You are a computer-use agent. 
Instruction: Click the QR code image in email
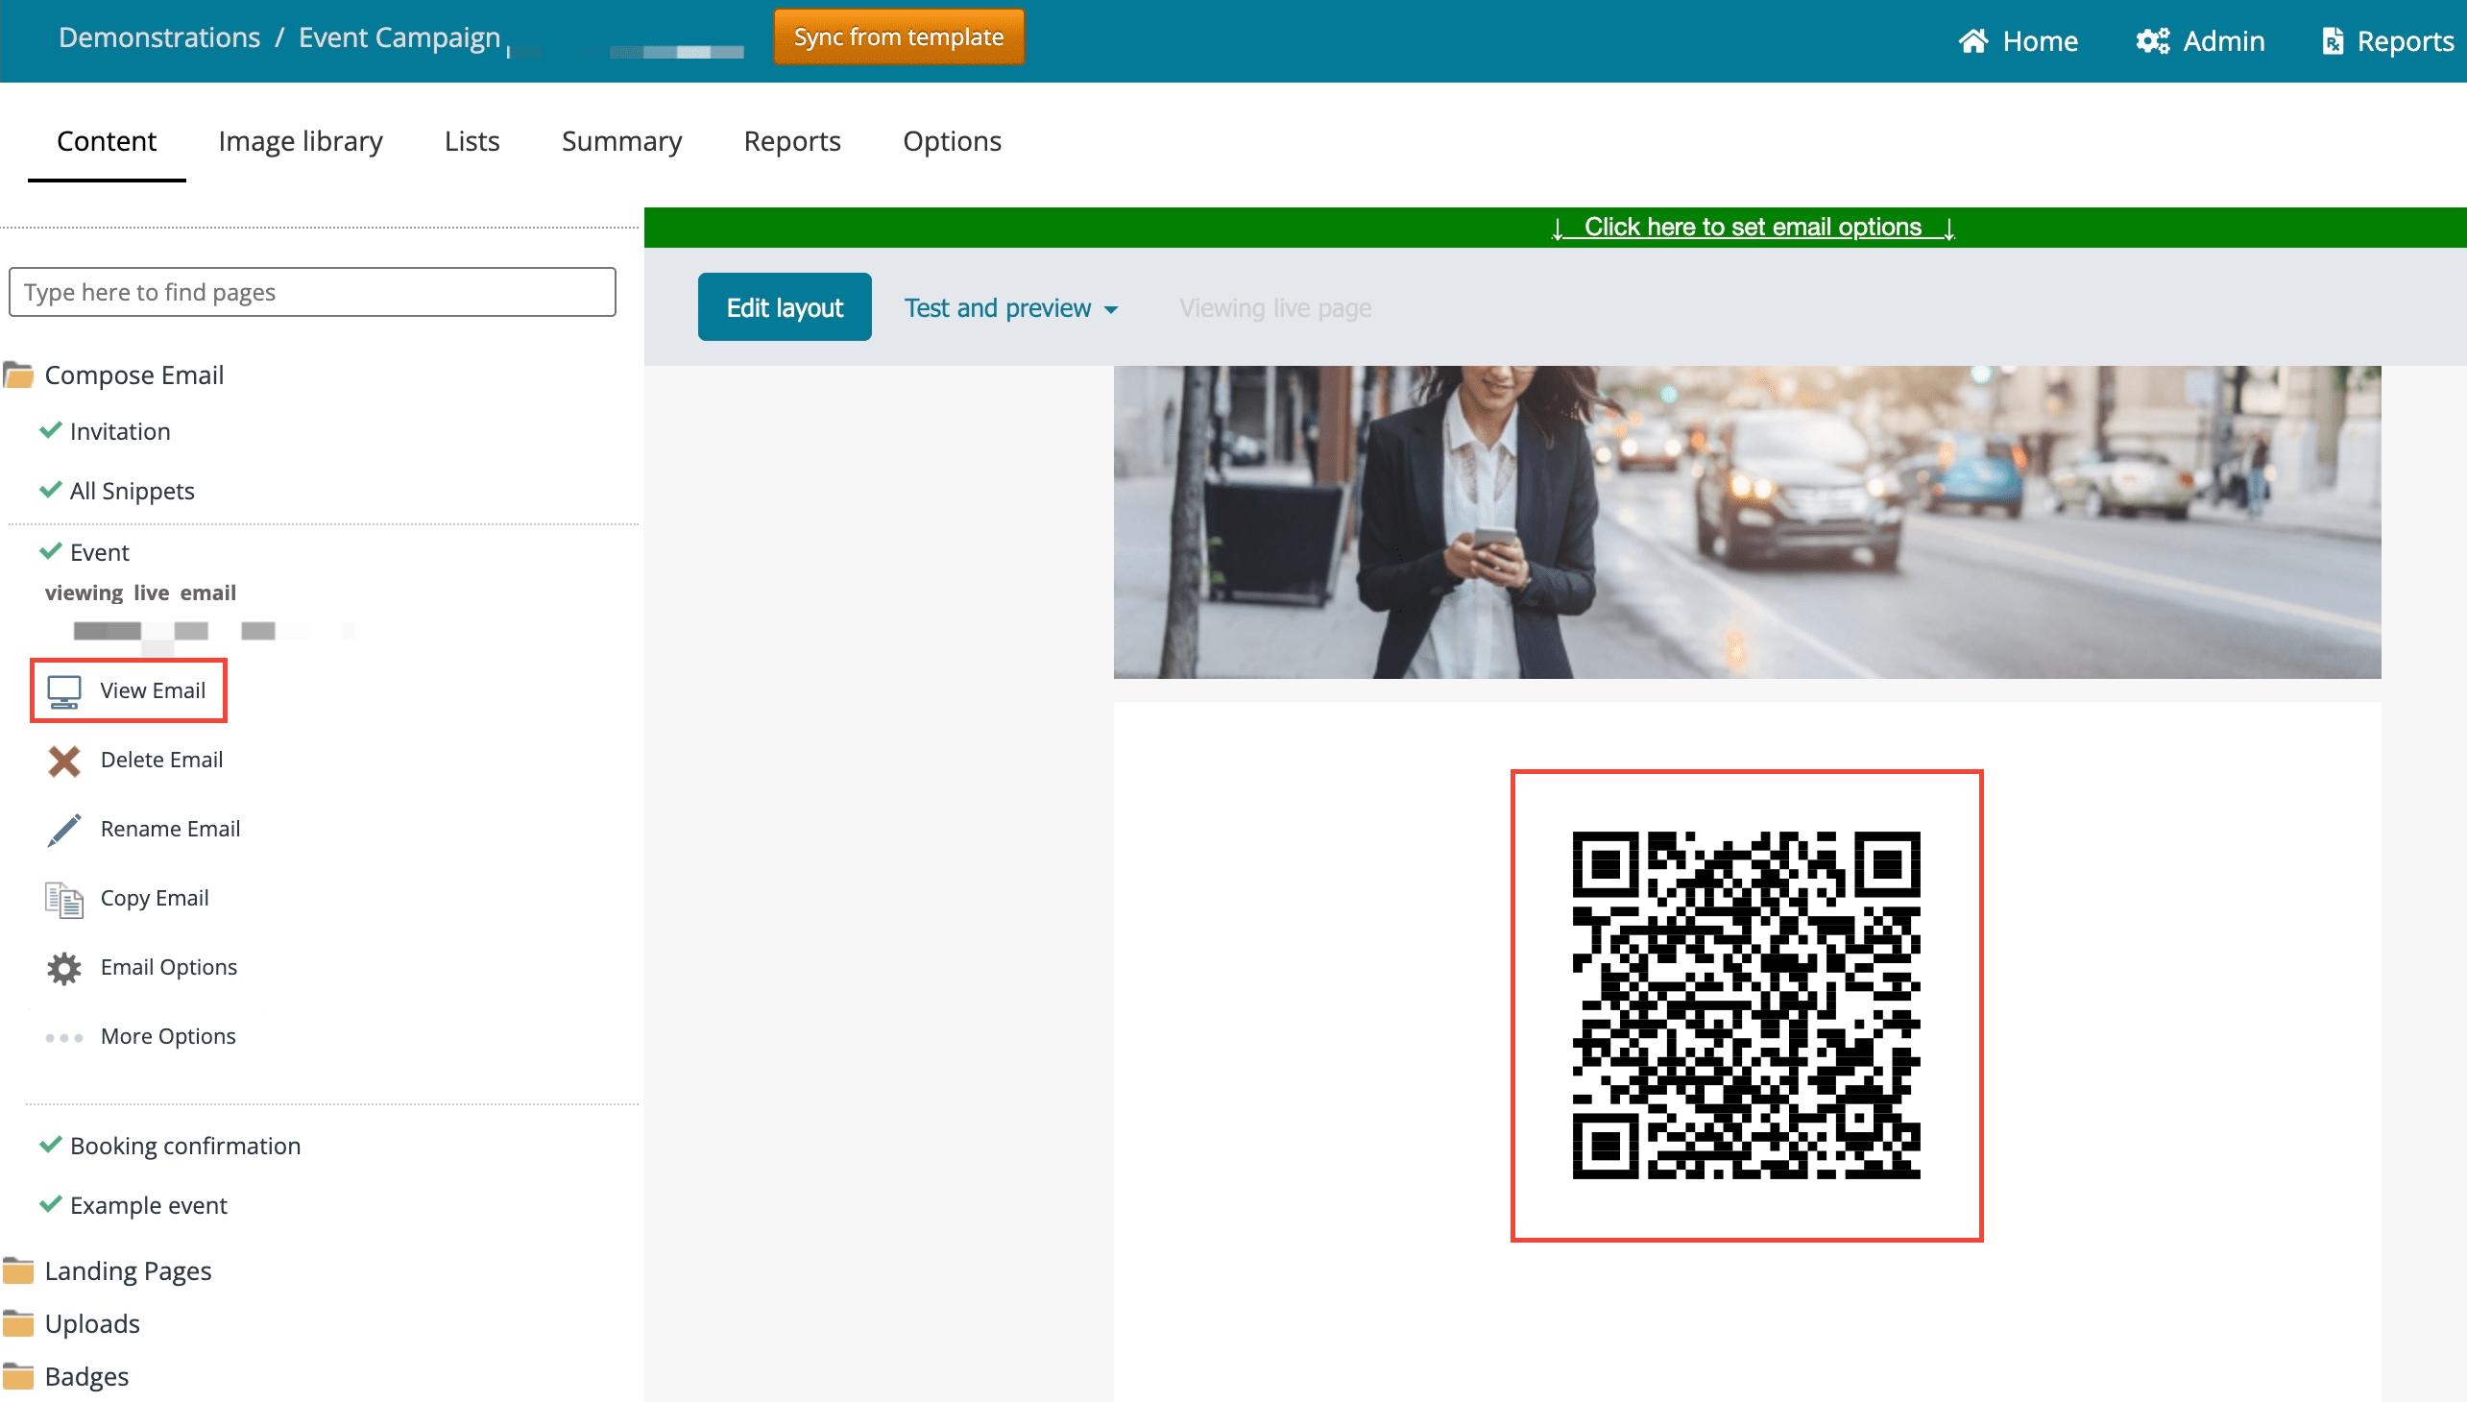(x=1746, y=1005)
